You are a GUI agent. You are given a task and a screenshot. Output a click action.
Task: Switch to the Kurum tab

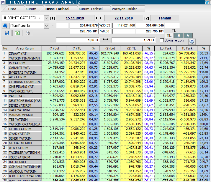[x=31, y=9]
